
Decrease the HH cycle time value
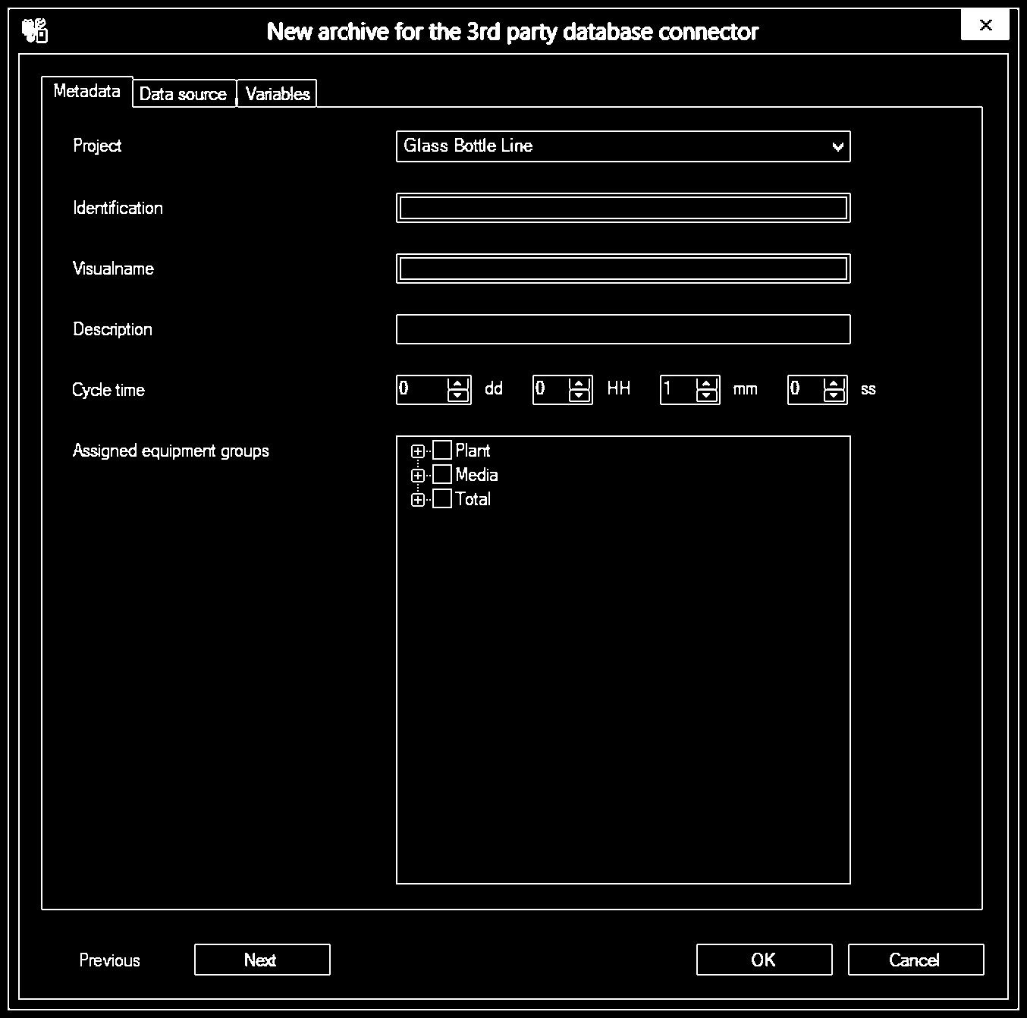[x=579, y=395]
